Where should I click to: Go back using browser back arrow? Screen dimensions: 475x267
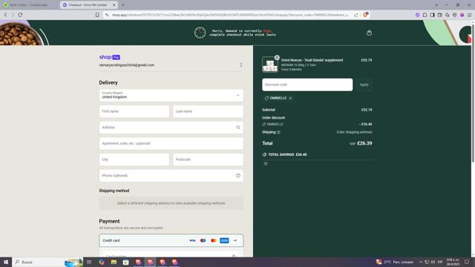5,15
